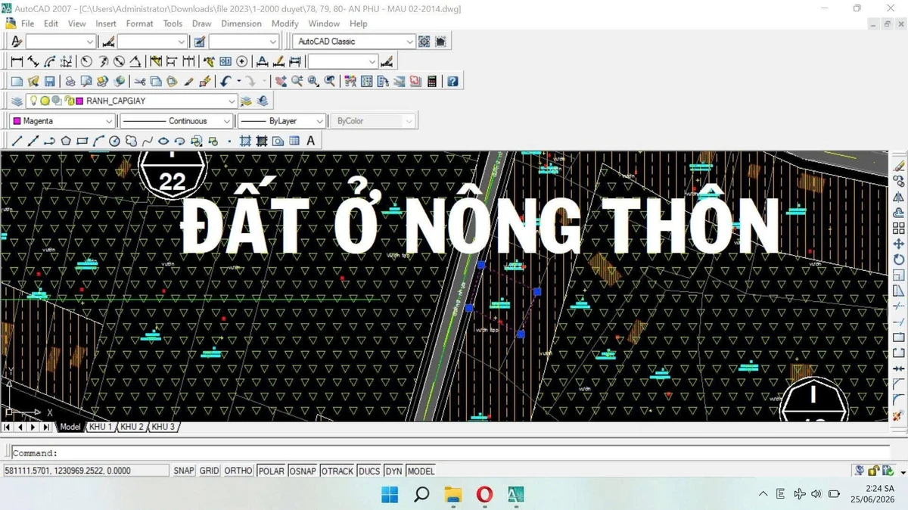The width and height of the screenshot is (908, 510).
Task: Open the Help question mark icon
Action: (x=452, y=81)
